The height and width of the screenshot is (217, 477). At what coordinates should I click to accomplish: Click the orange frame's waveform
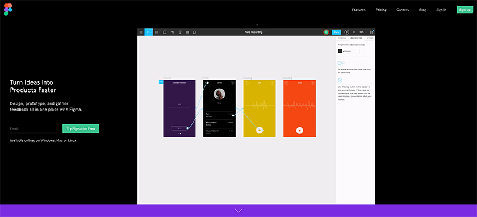[300, 105]
